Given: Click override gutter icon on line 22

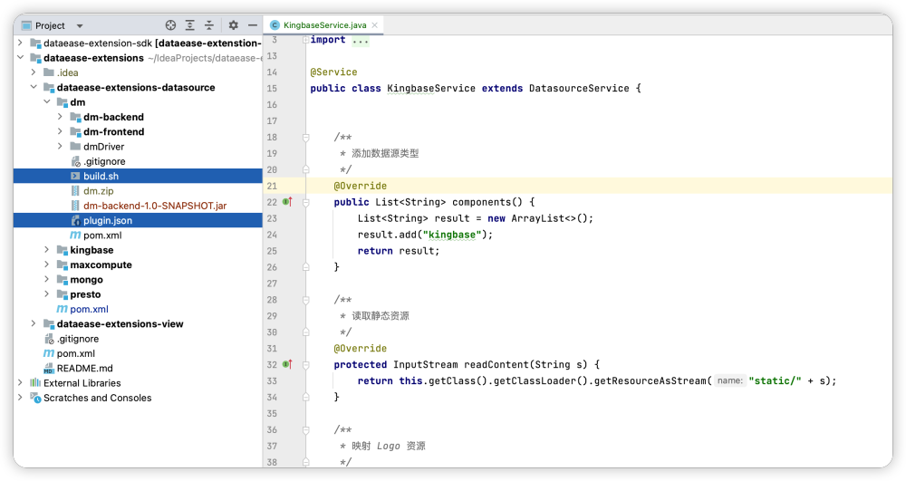Looking at the screenshot, I should (x=288, y=201).
